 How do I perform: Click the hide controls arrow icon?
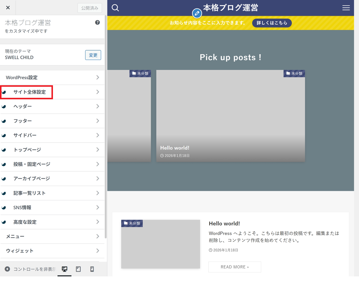click(x=7, y=269)
